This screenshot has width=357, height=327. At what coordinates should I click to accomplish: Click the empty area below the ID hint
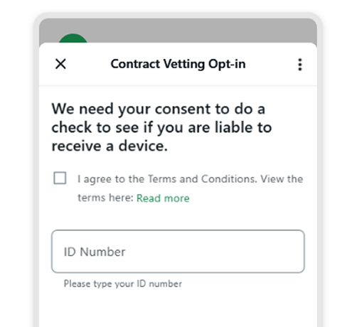point(178,308)
